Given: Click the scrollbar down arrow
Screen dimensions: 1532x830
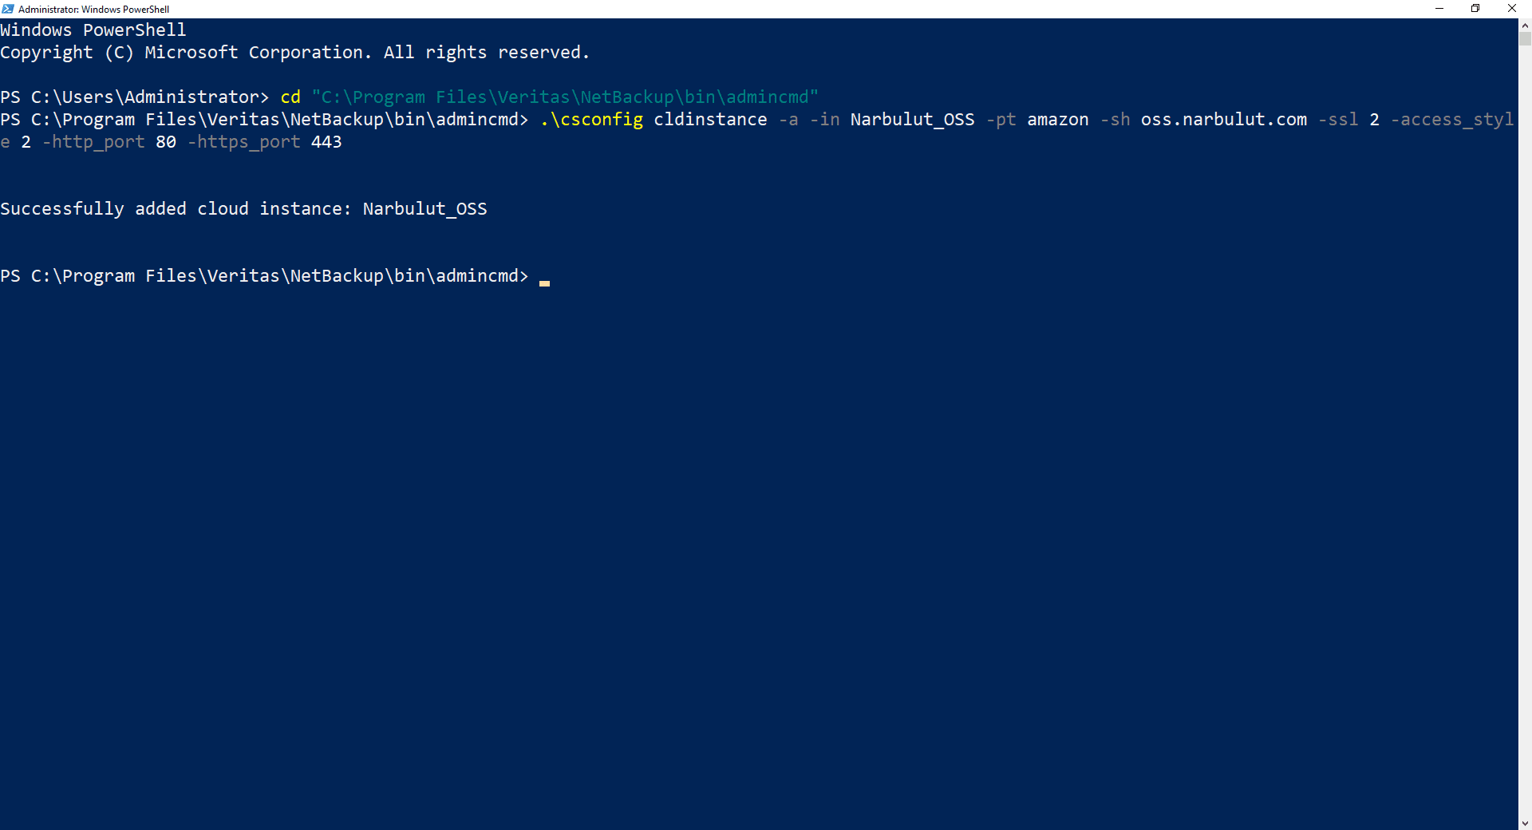Looking at the screenshot, I should click(1525, 823).
